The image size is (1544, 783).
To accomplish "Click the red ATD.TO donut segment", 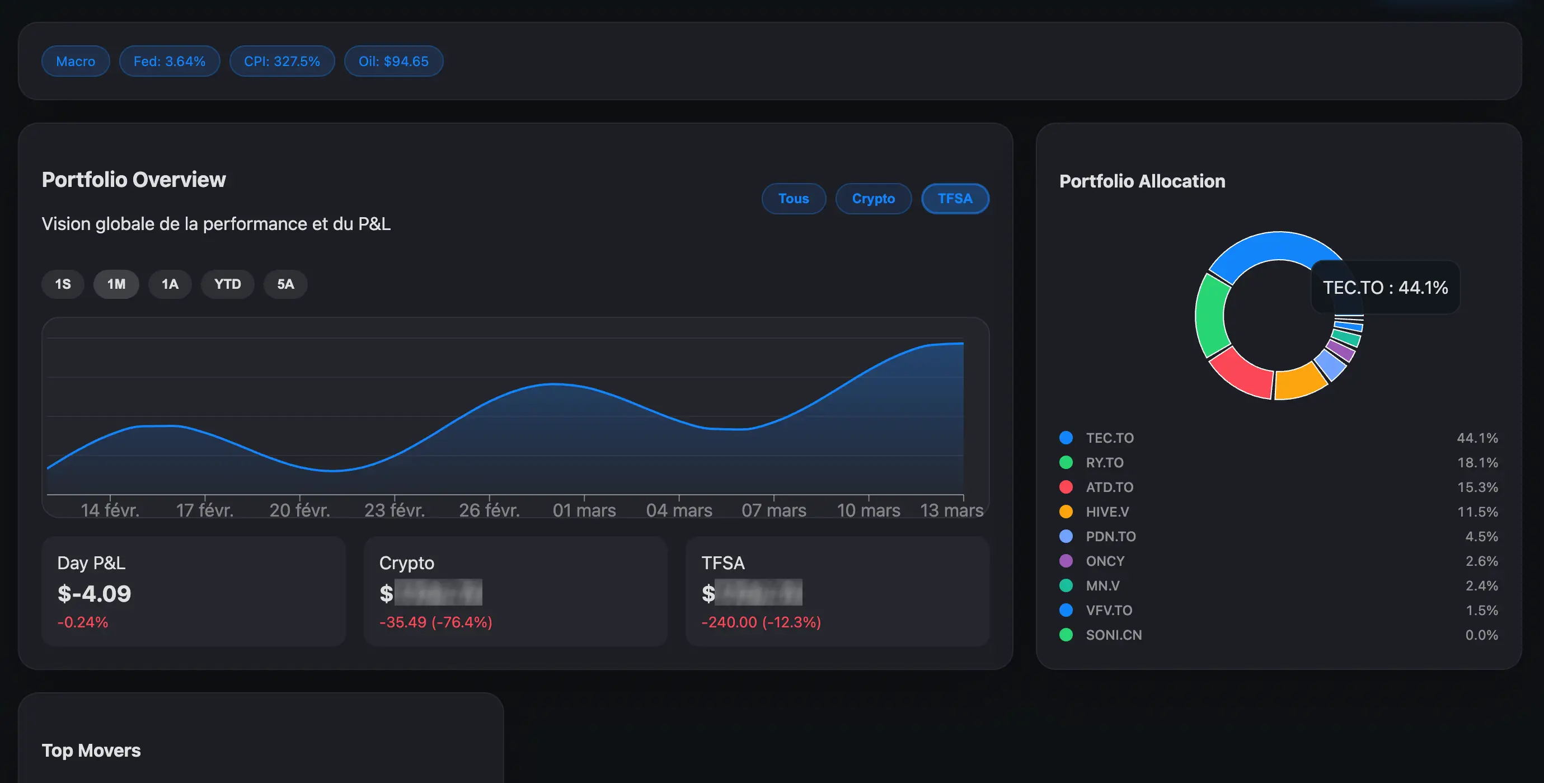I will 1242,375.
